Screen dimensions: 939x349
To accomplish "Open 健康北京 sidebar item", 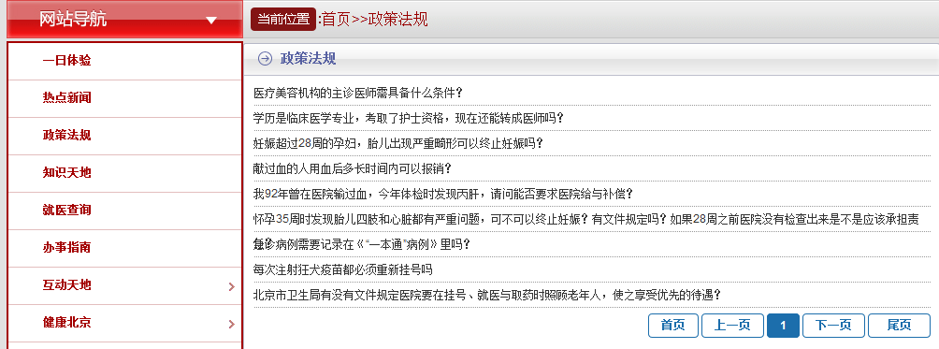I will tap(67, 323).
